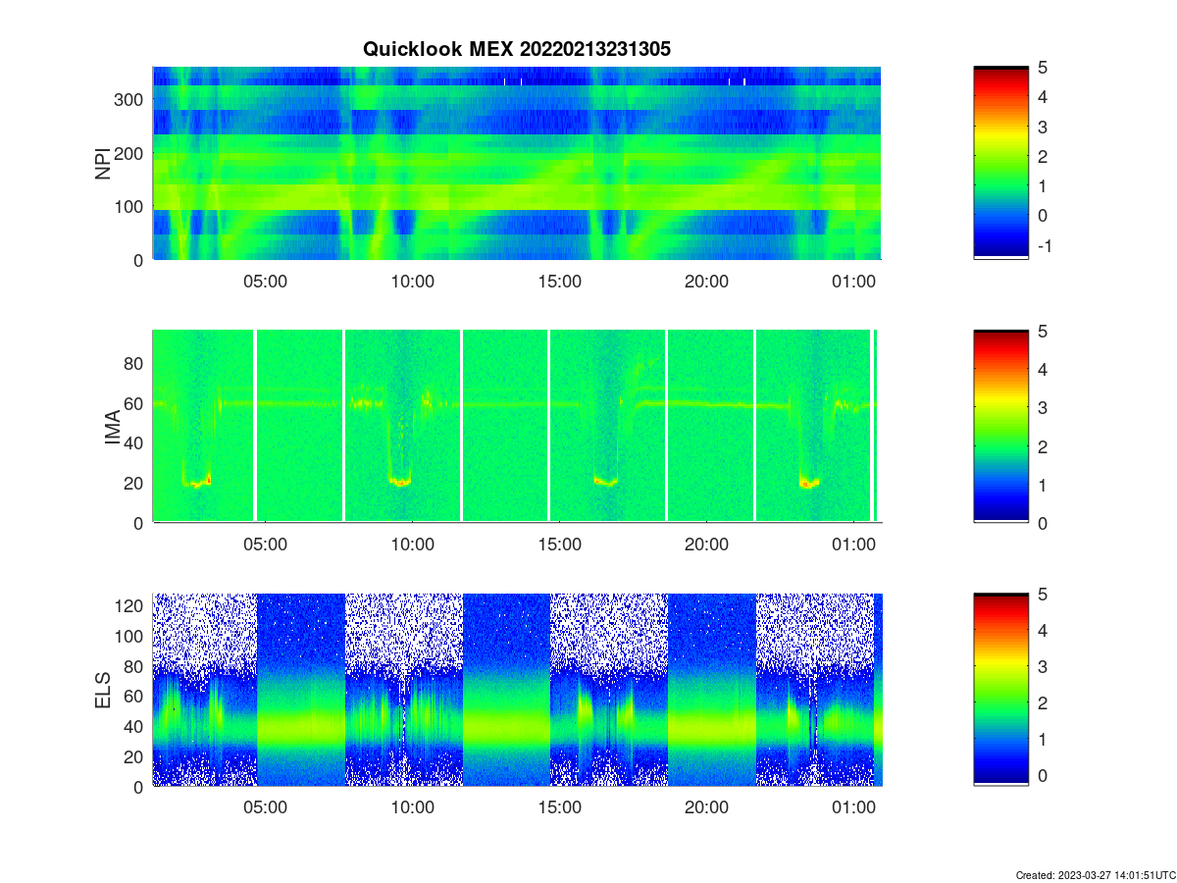Screen dimensions: 1177x883
Task: Click the ELS panel color scale bar
Action: coord(1000,690)
